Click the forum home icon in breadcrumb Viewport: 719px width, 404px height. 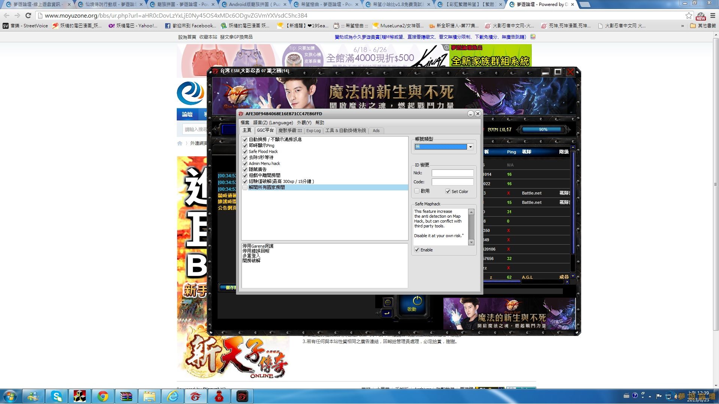(180, 143)
